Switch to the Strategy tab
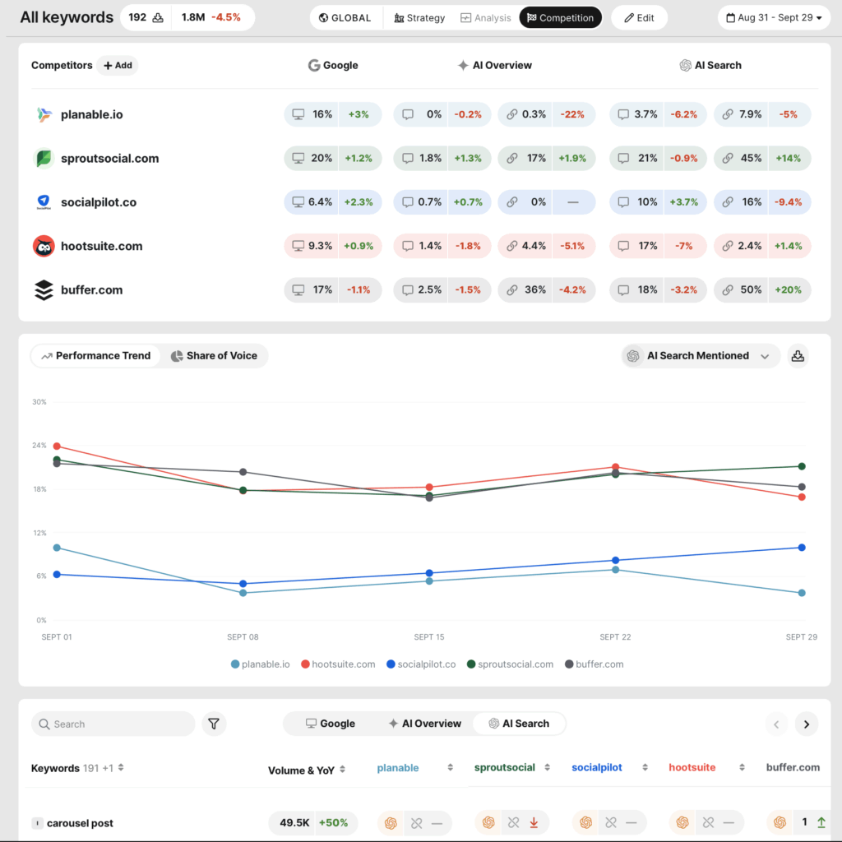Viewport: 842px width, 842px height. point(419,17)
